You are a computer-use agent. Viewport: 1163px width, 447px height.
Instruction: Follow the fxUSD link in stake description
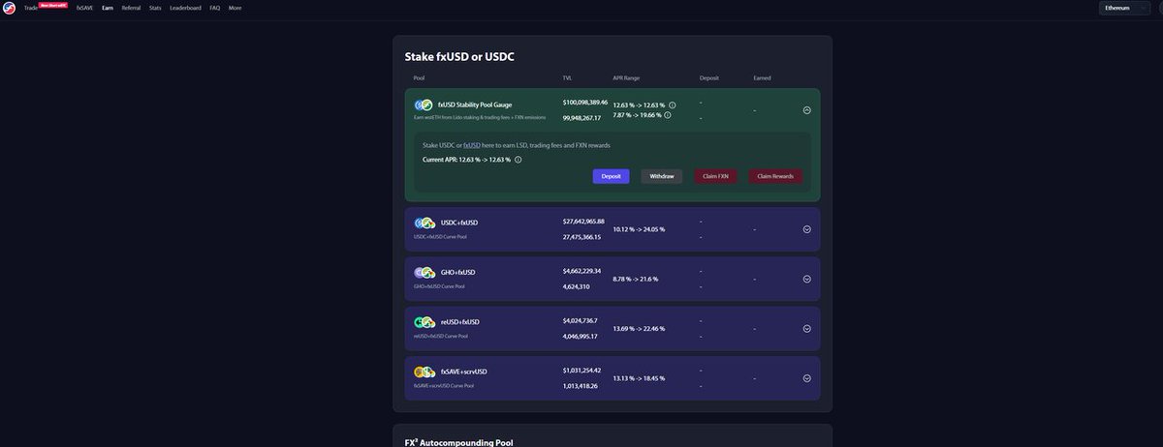click(x=472, y=145)
